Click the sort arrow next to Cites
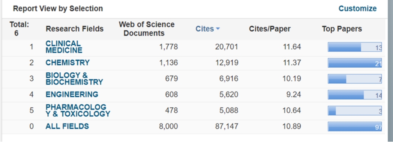Viewport: 393px width, 142px height. (217, 29)
